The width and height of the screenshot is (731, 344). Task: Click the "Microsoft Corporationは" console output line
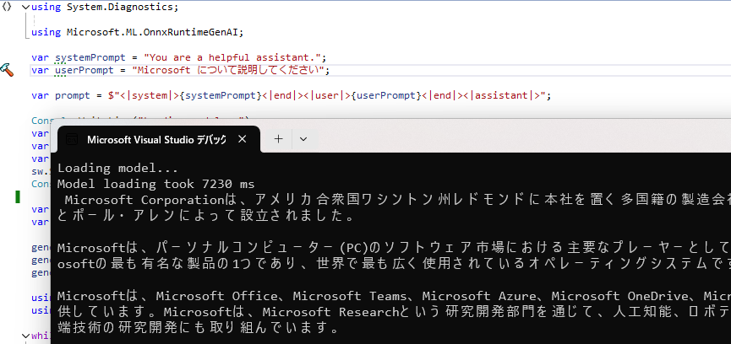(397, 200)
